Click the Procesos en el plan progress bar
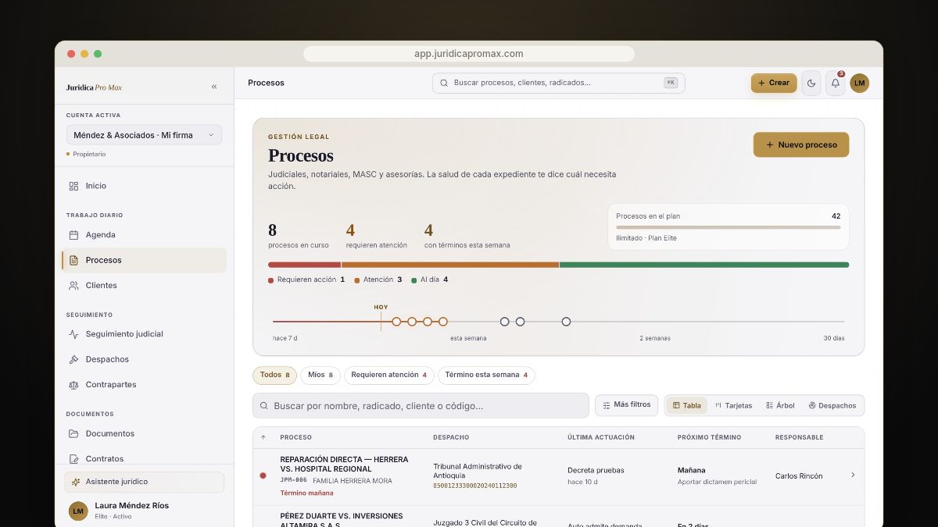 (729, 227)
